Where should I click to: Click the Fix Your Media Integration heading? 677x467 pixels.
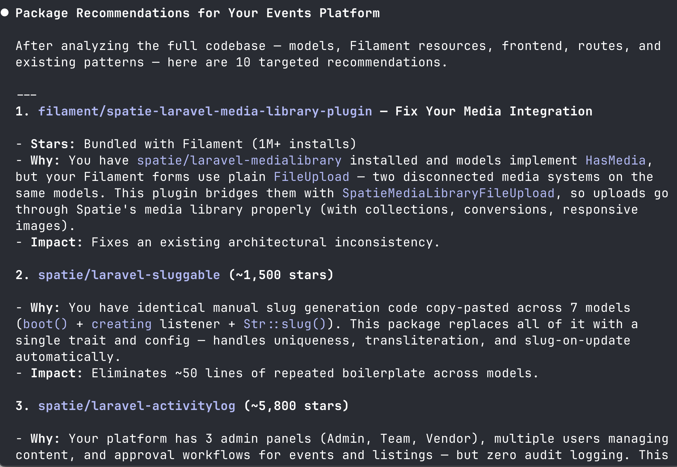(x=493, y=111)
